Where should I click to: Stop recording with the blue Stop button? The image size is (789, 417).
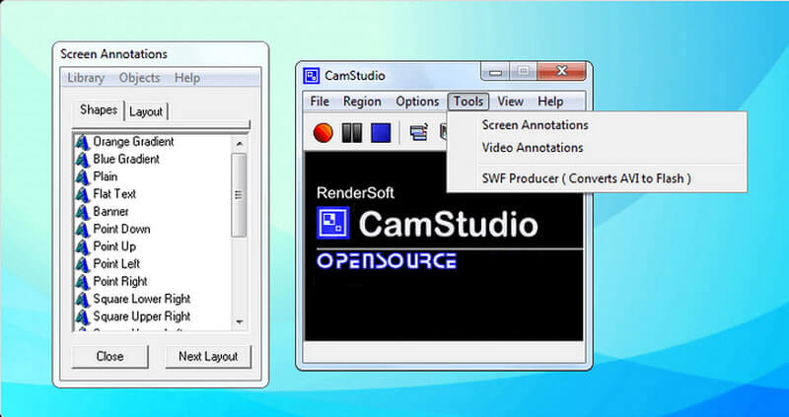381,133
